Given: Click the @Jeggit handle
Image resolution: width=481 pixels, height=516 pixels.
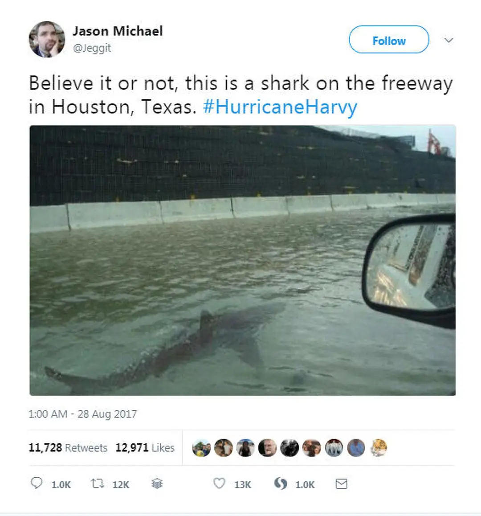Looking at the screenshot, I should click(x=92, y=48).
